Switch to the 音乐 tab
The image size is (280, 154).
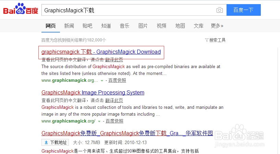[124, 26]
